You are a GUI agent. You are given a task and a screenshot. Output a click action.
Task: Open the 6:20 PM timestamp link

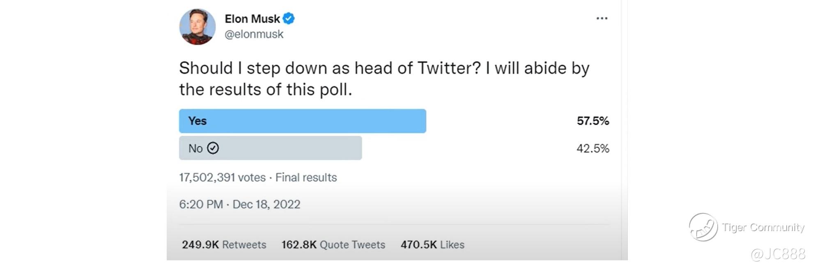201,204
